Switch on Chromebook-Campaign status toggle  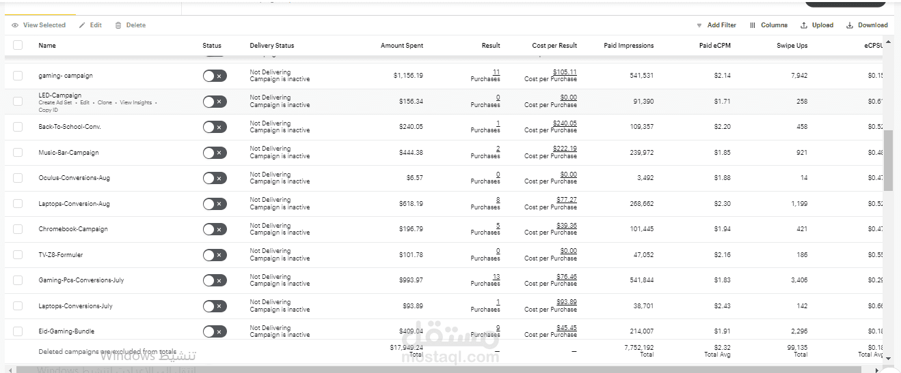[x=215, y=229]
